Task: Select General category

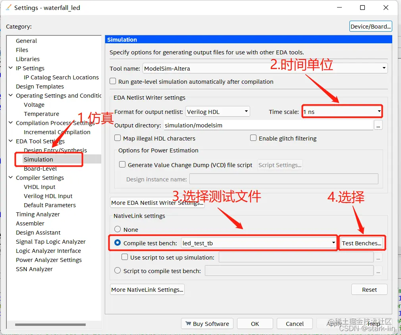Action: point(26,41)
